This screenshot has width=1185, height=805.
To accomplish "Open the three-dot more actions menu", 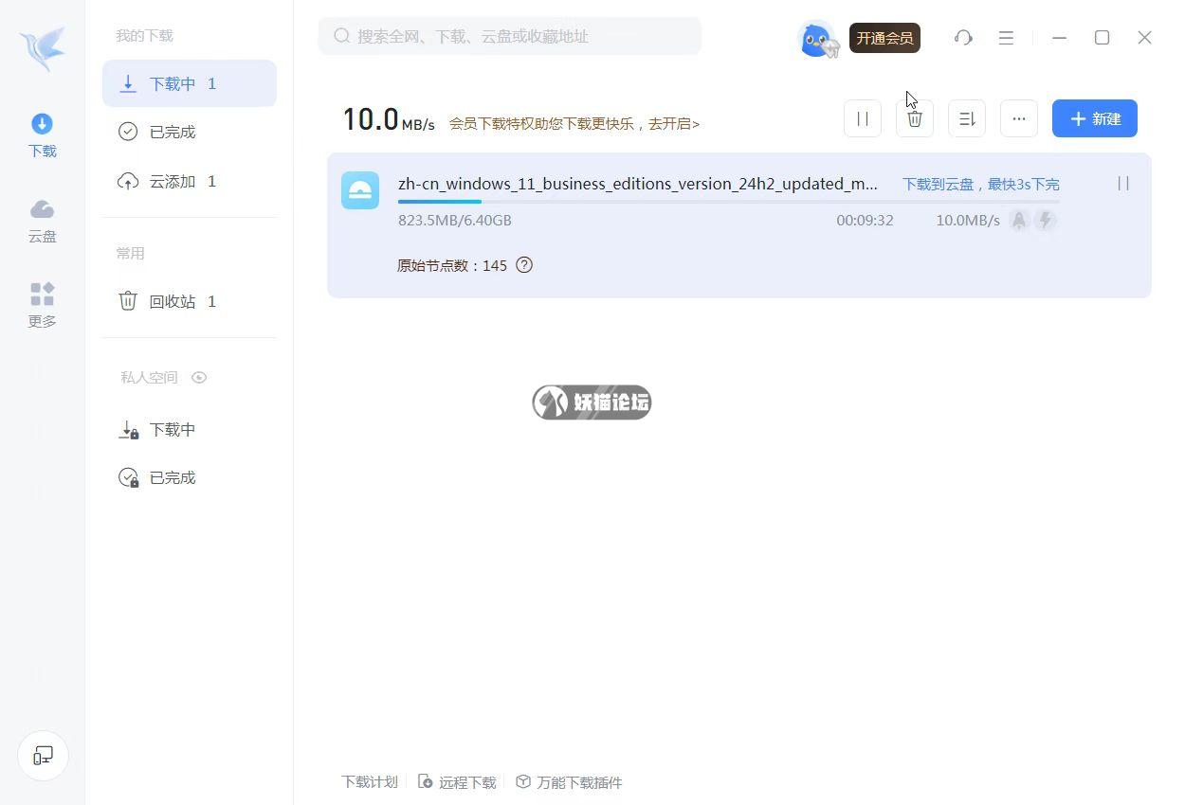I will coord(1019,118).
